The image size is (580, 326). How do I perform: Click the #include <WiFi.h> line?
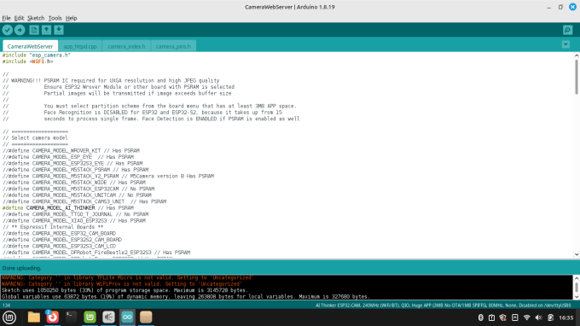28,61
